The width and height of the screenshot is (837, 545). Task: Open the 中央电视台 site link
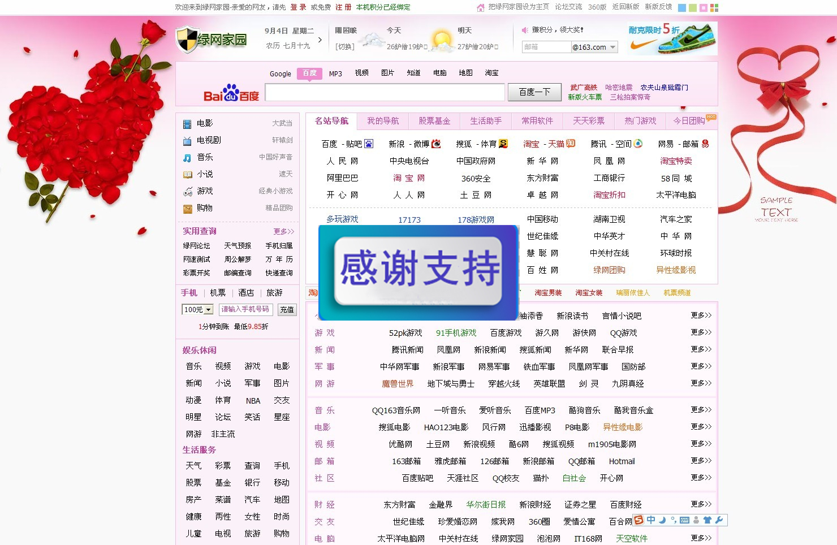coord(409,161)
